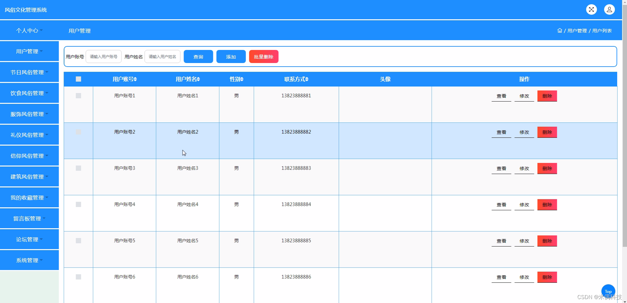Delete 用户账号6 with 删除 button
Viewport: 627px width, 303px height.
[x=547, y=277]
